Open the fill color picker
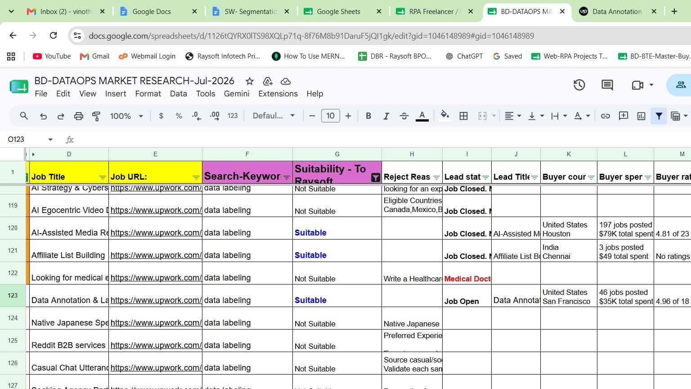Screen dimensions: 691x389 pyautogui.click(x=444, y=116)
